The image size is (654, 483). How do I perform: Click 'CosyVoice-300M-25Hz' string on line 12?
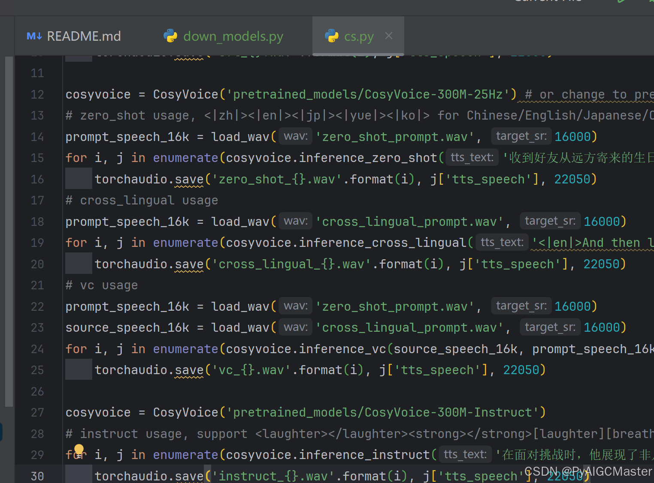point(433,94)
